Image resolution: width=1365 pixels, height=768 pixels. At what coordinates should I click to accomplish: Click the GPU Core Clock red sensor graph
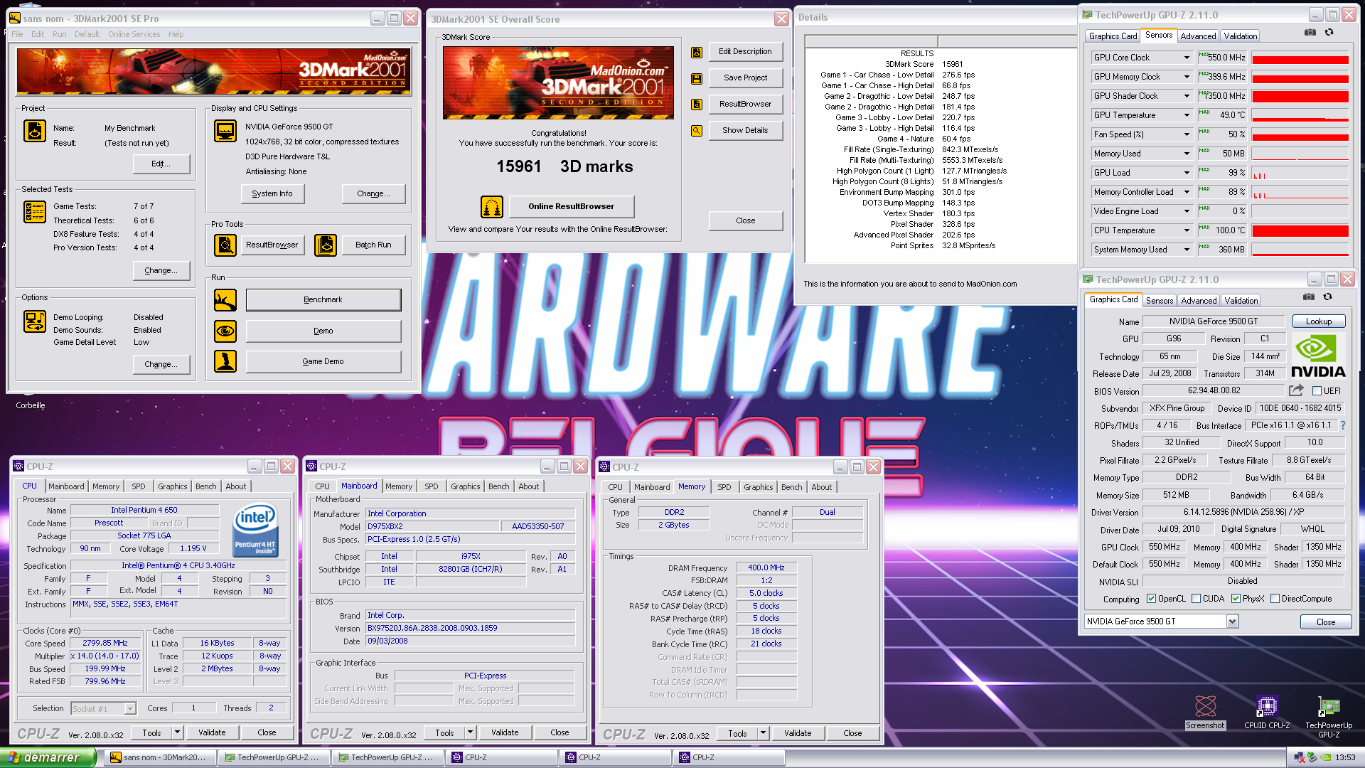point(1300,58)
